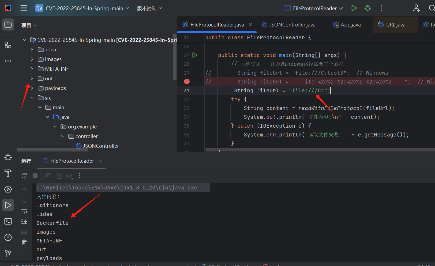Expand the payloads folder

click(x=32, y=88)
